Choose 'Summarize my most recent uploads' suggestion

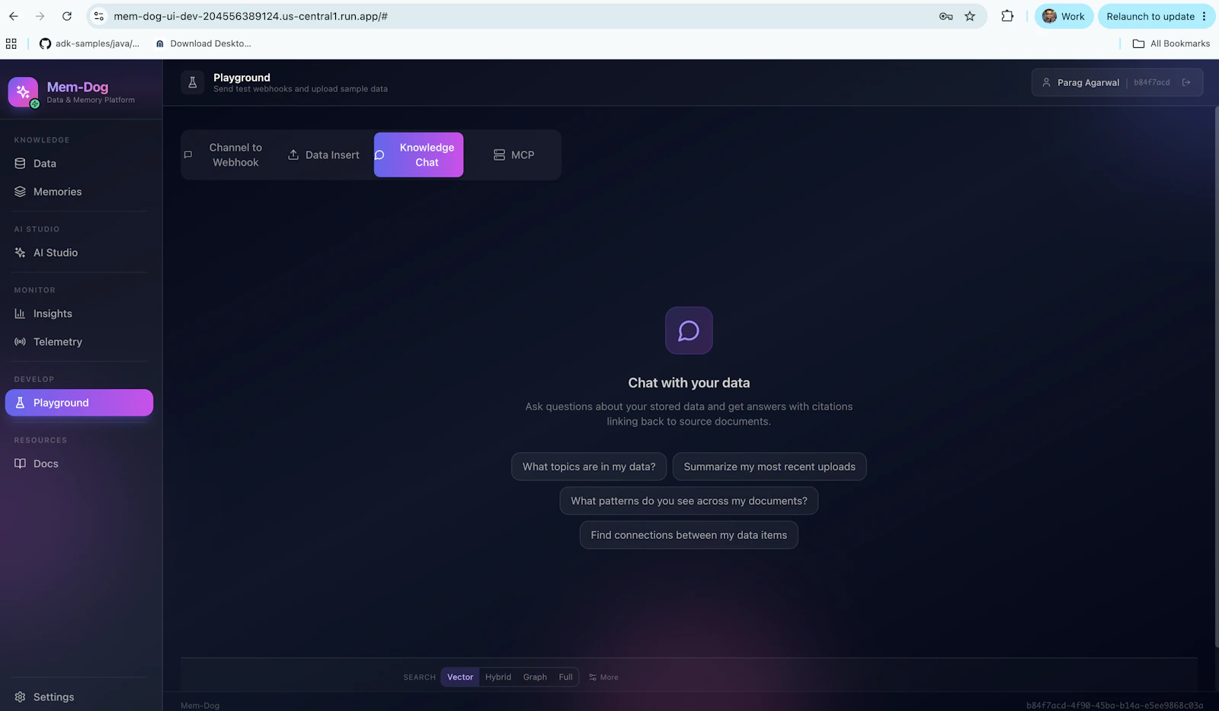pyautogui.click(x=769, y=467)
